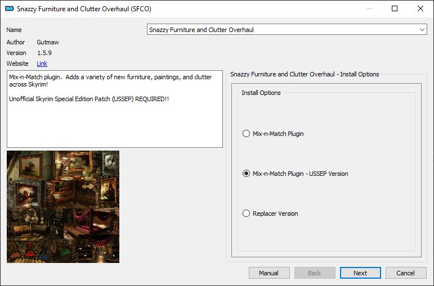Open the Website Link hyperlink

click(42, 63)
